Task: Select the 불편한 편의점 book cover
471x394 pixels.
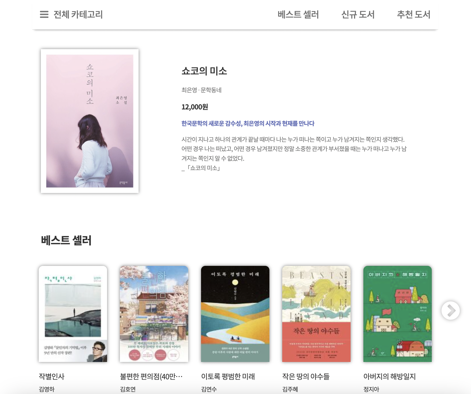Action: pyautogui.click(x=154, y=314)
